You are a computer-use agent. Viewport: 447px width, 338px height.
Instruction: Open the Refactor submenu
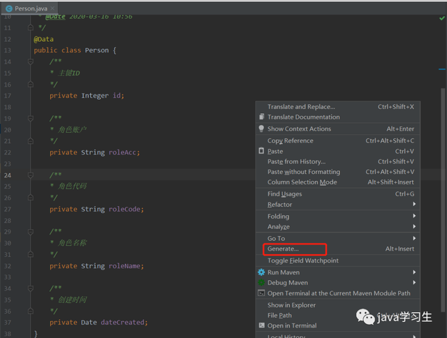click(x=338, y=205)
